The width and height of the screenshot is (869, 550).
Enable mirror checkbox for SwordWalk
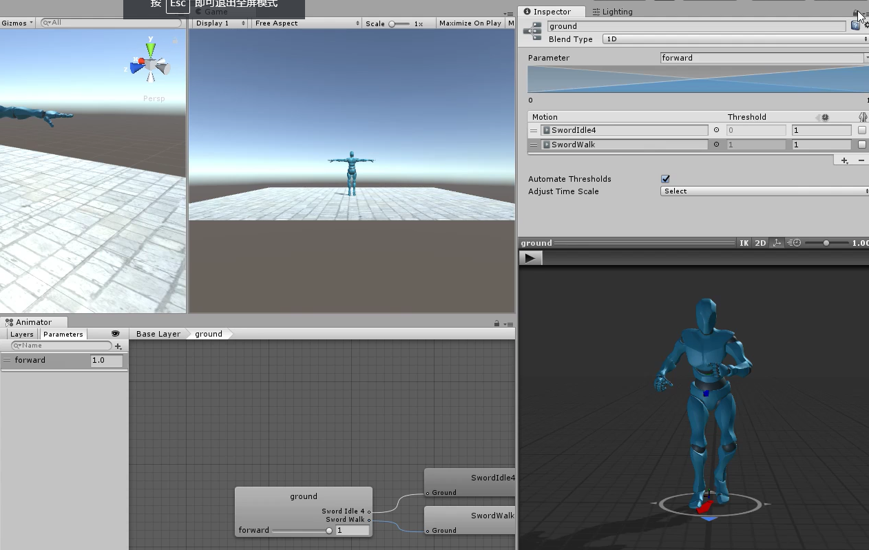[862, 145]
